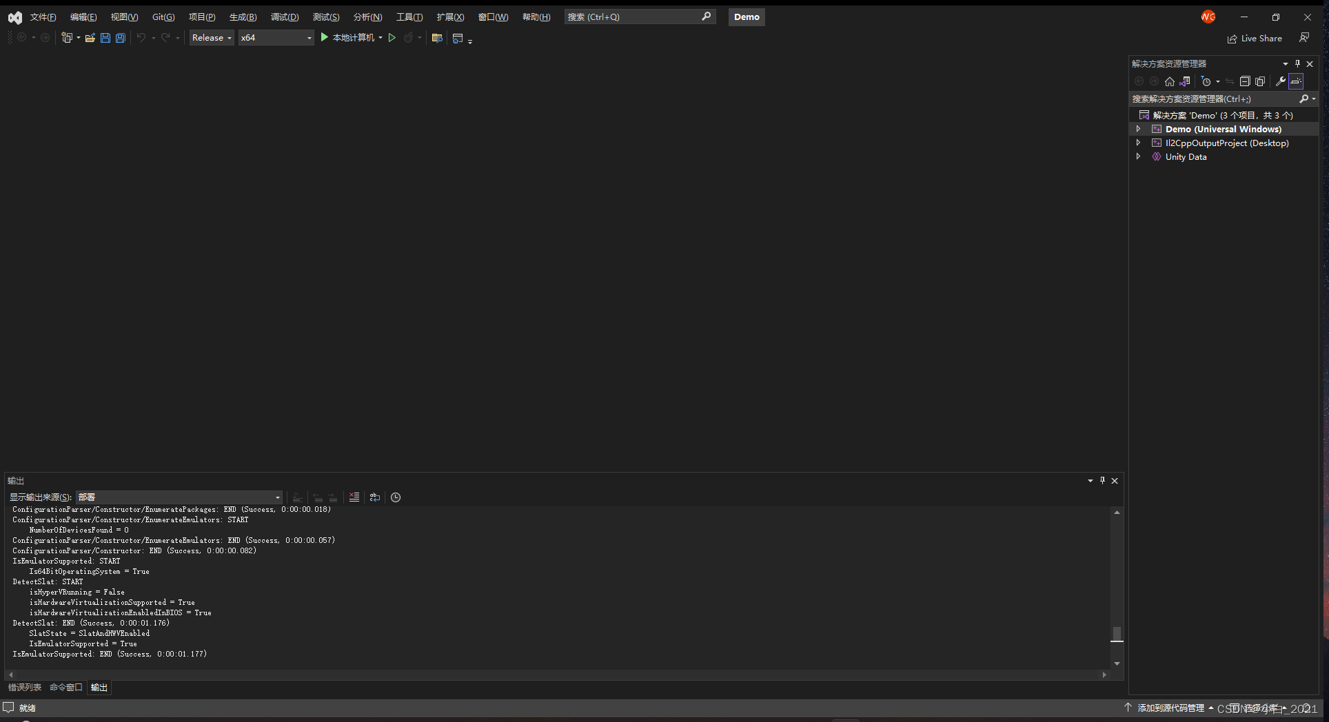The image size is (1329, 722).
Task: Clear all text in the Output window
Action: pos(354,497)
